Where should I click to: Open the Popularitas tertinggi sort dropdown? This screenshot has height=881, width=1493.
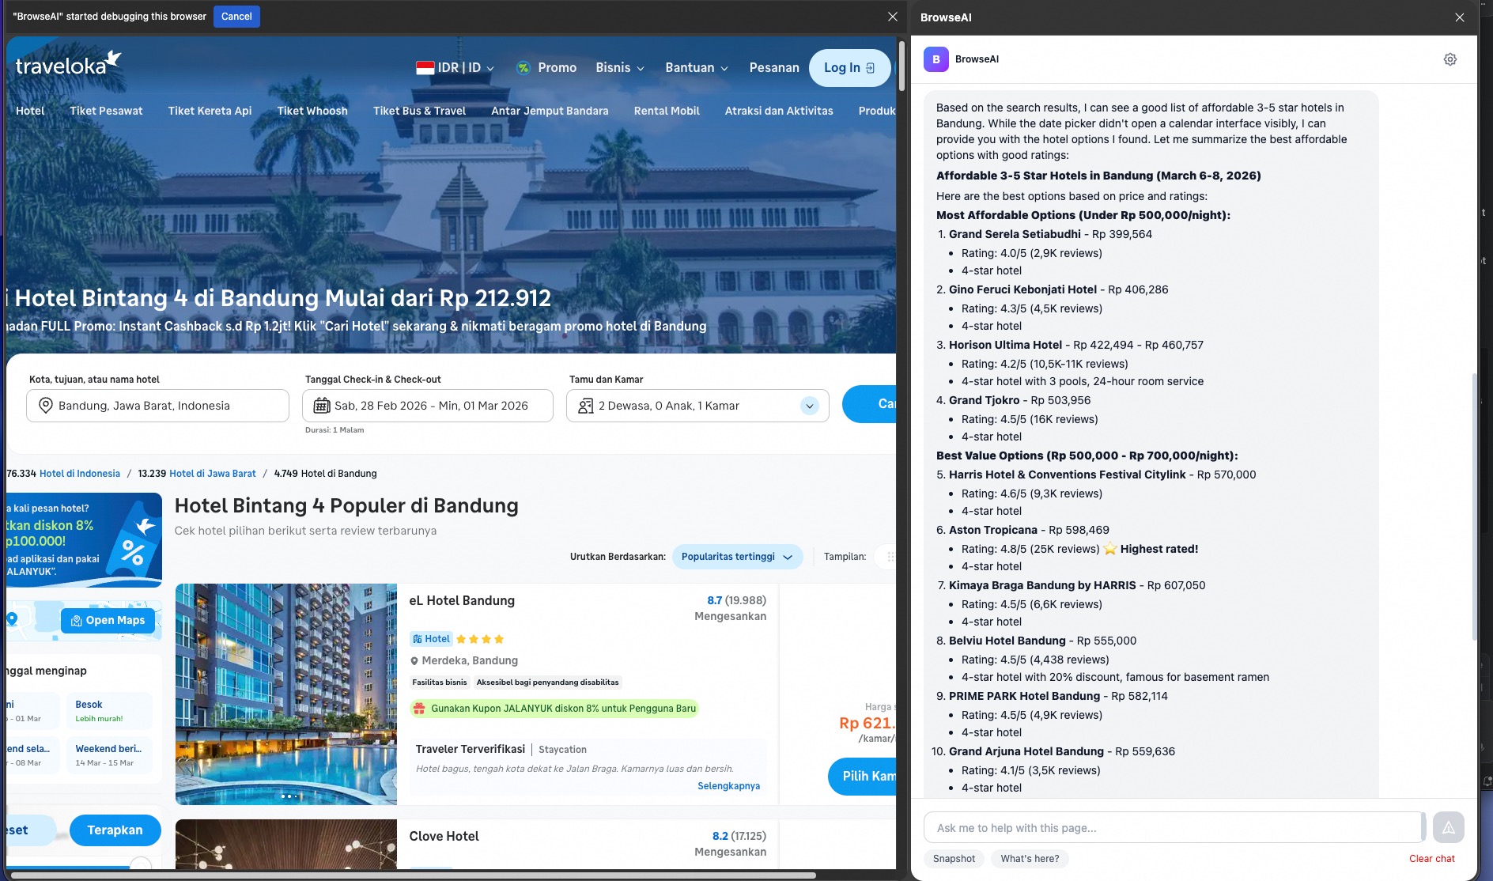click(x=737, y=557)
